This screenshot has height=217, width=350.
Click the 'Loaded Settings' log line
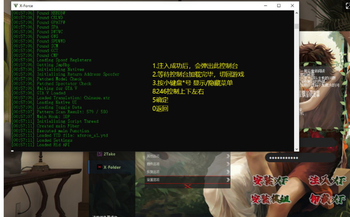coord(42,140)
